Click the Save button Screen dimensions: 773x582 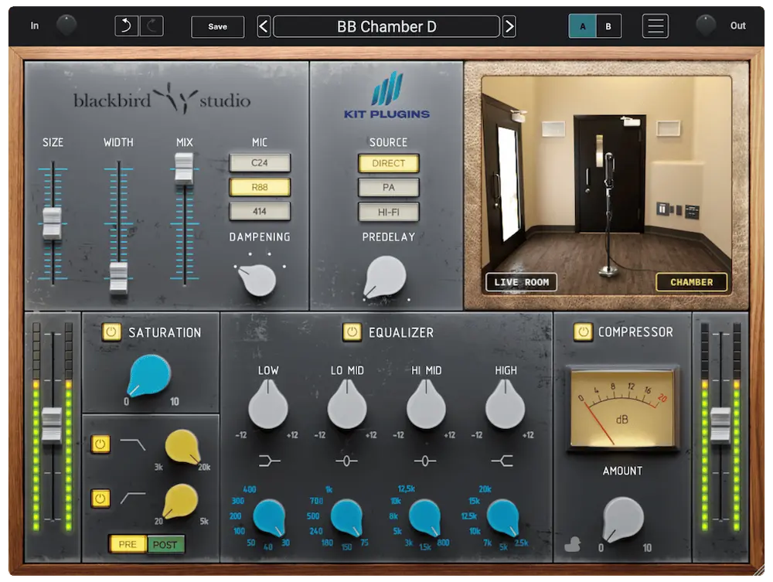pos(217,26)
